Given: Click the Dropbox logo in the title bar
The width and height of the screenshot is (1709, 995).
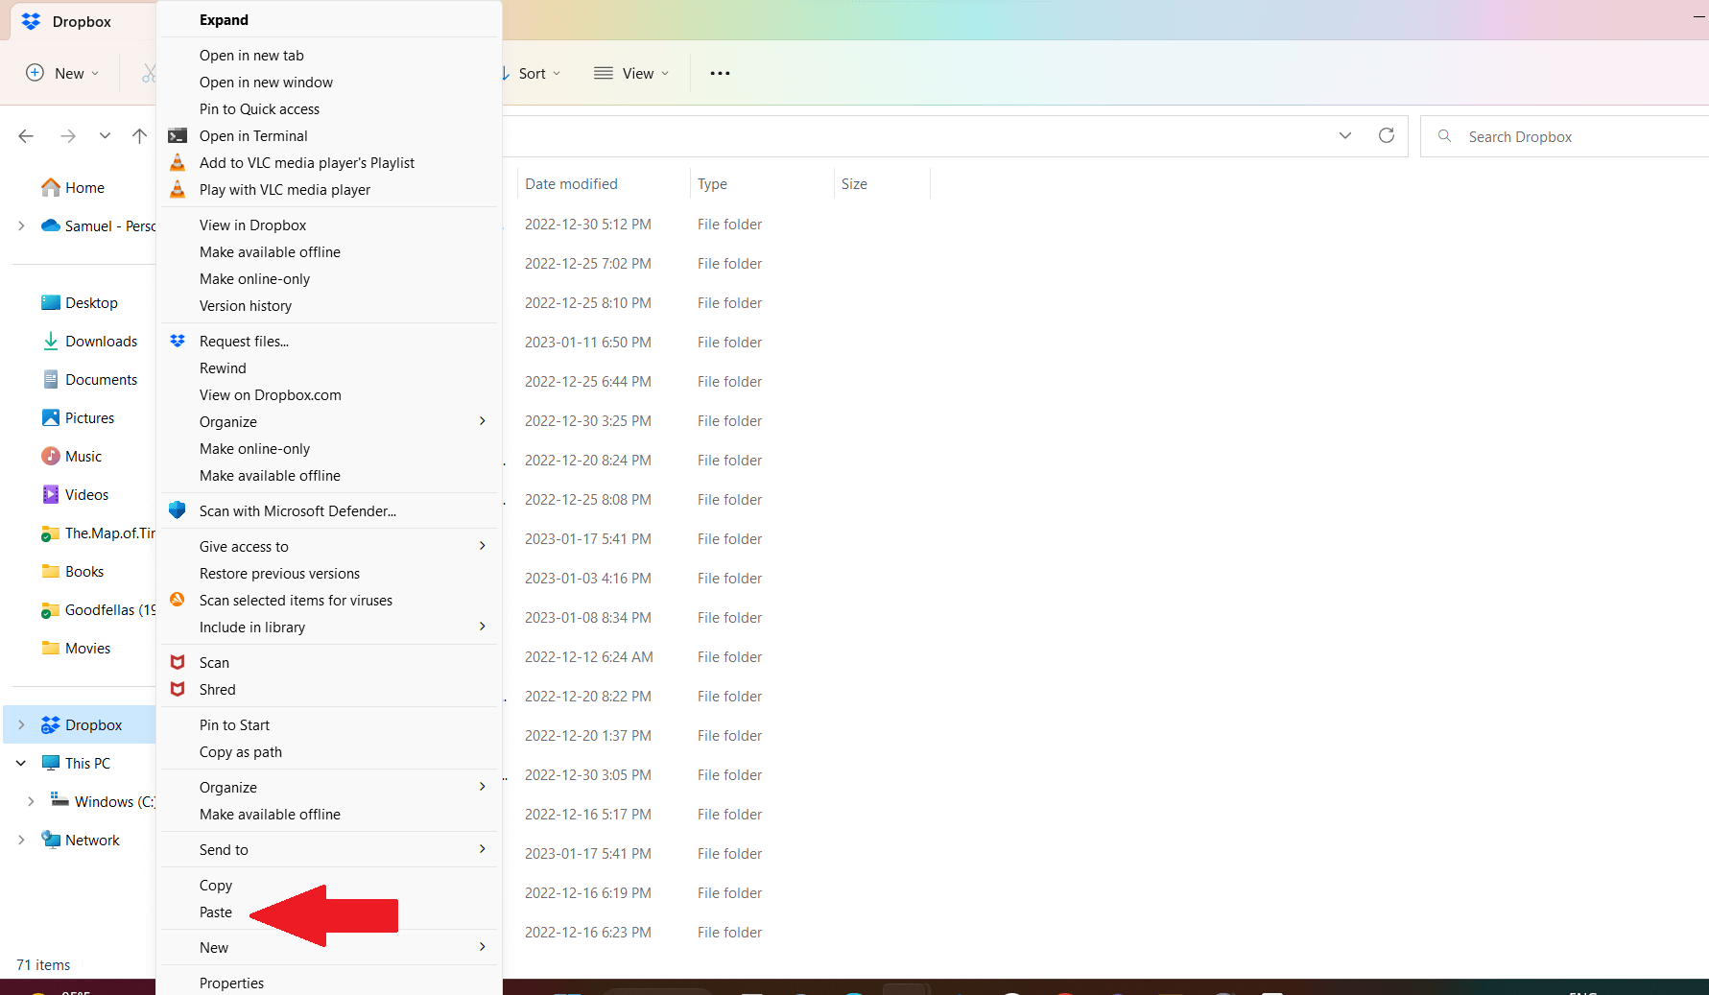Looking at the screenshot, I should 29,20.
